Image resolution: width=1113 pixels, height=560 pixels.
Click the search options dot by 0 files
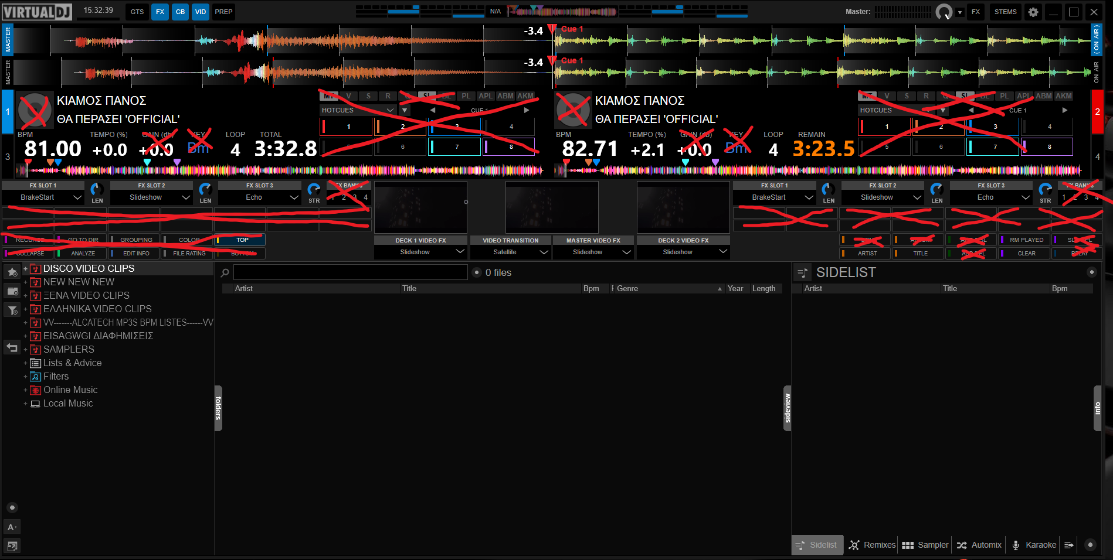(477, 272)
